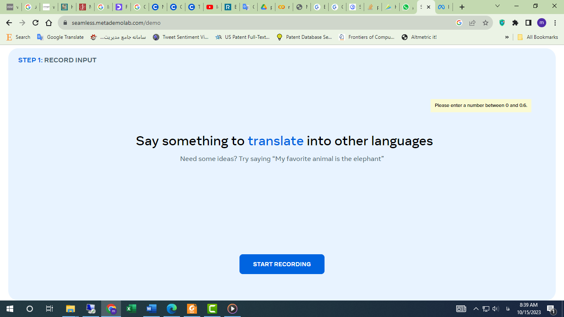Click the 'Please enter a number between 0 and 0.6.' tooltip
The height and width of the screenshot is (317, 564).
[x=481, y=105]
